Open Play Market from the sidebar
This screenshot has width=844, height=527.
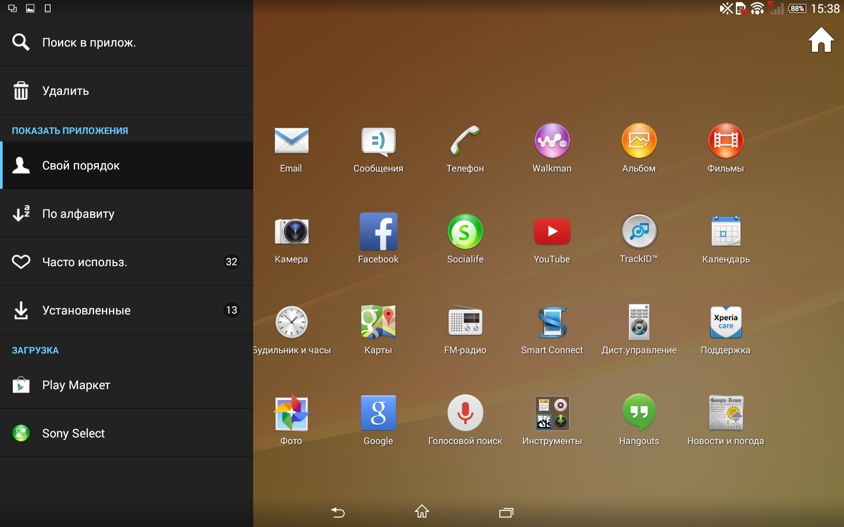127,385
